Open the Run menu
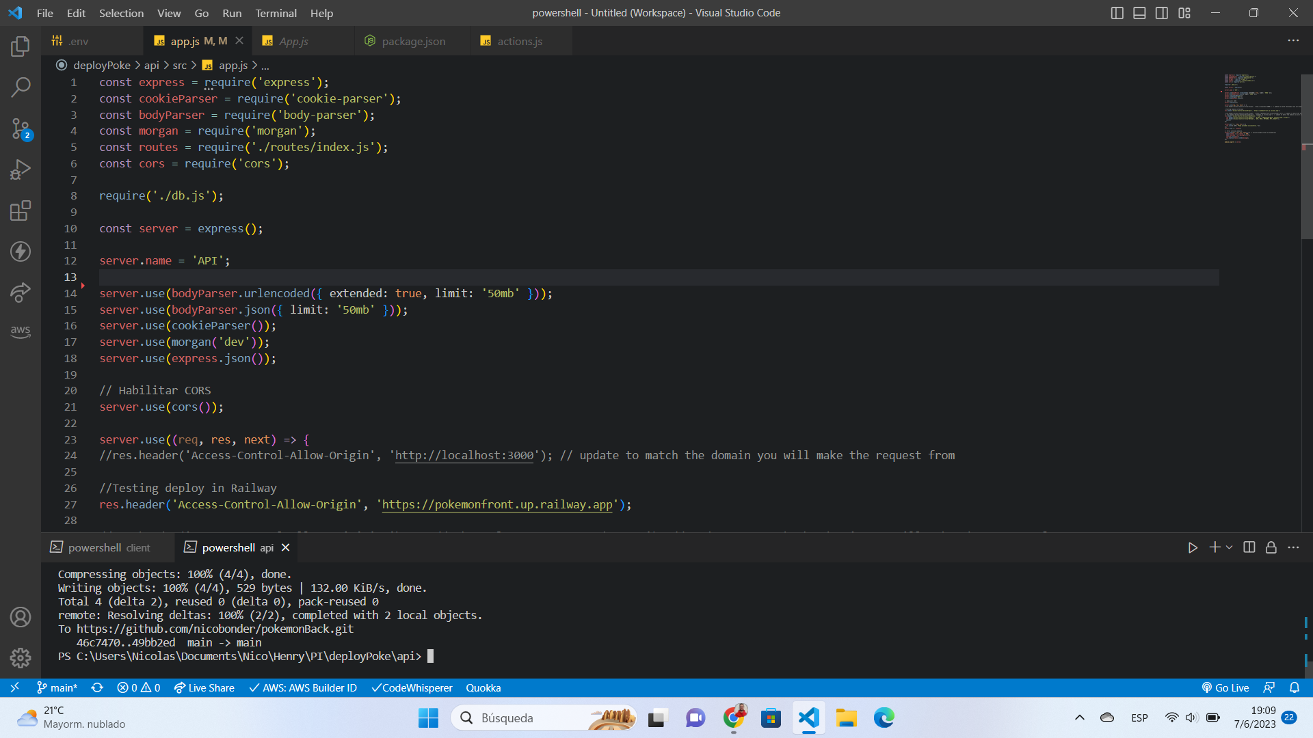 (x=232, y=13)
